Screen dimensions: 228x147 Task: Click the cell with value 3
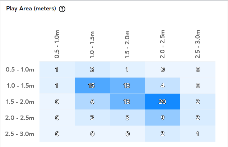coord(127,118)
